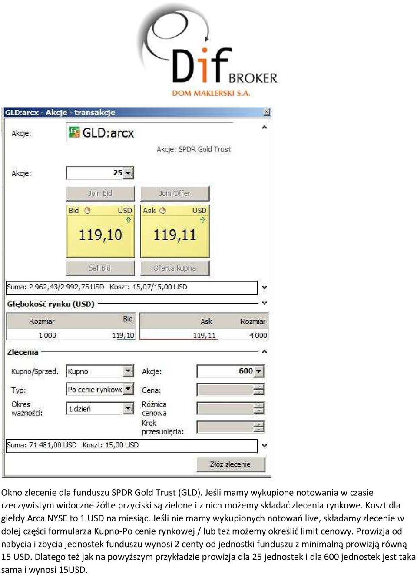Click the green up arrow in Bid tile

click(128, 220)
